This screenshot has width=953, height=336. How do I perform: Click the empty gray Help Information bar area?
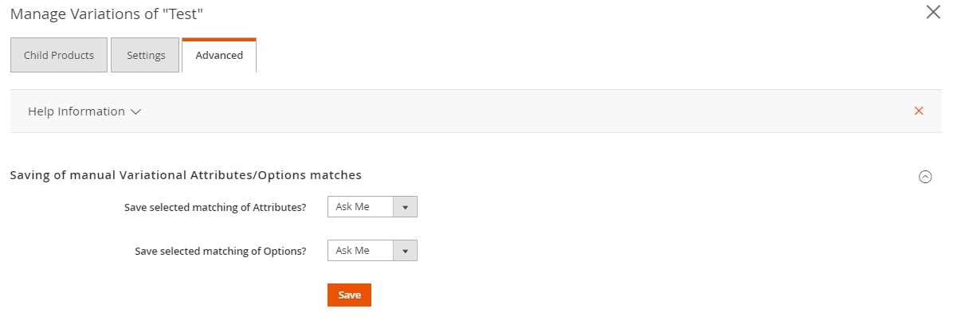518,111
